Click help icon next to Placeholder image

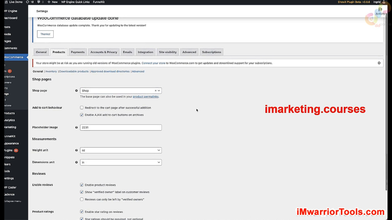click(77, 127)
